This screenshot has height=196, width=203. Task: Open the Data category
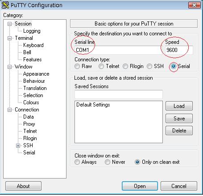coord(29,117)
